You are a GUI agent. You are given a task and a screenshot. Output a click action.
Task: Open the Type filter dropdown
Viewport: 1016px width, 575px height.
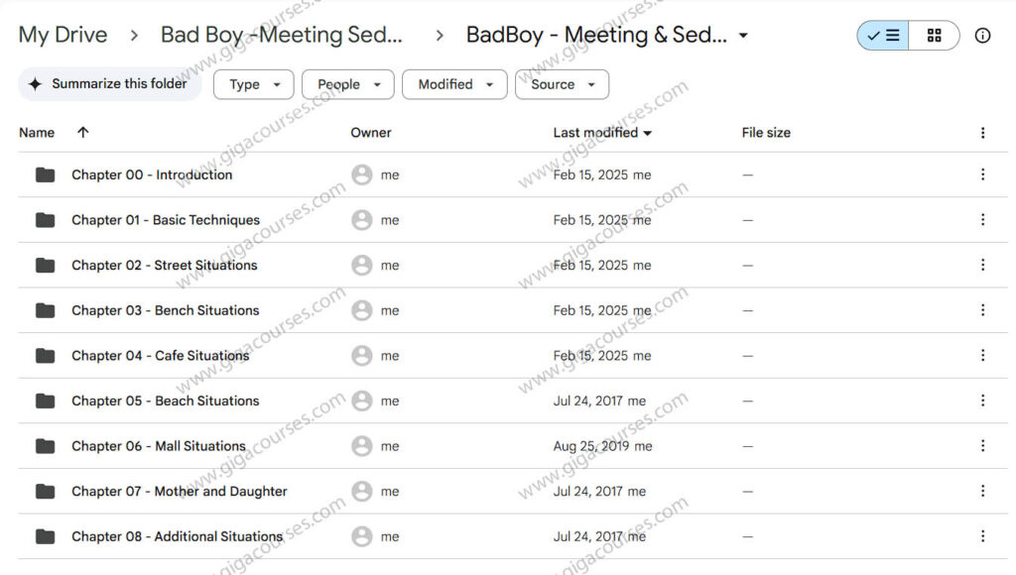[253, 84]
